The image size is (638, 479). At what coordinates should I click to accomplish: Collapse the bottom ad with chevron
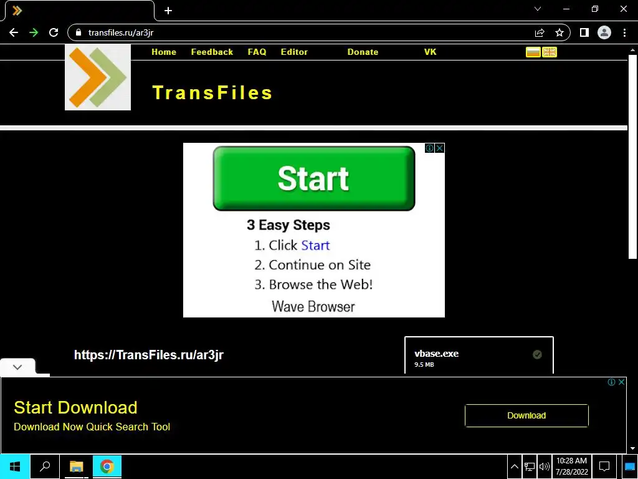click(x=17, y=367)
